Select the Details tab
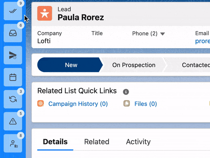210x158 pixels. click(55, 142)
